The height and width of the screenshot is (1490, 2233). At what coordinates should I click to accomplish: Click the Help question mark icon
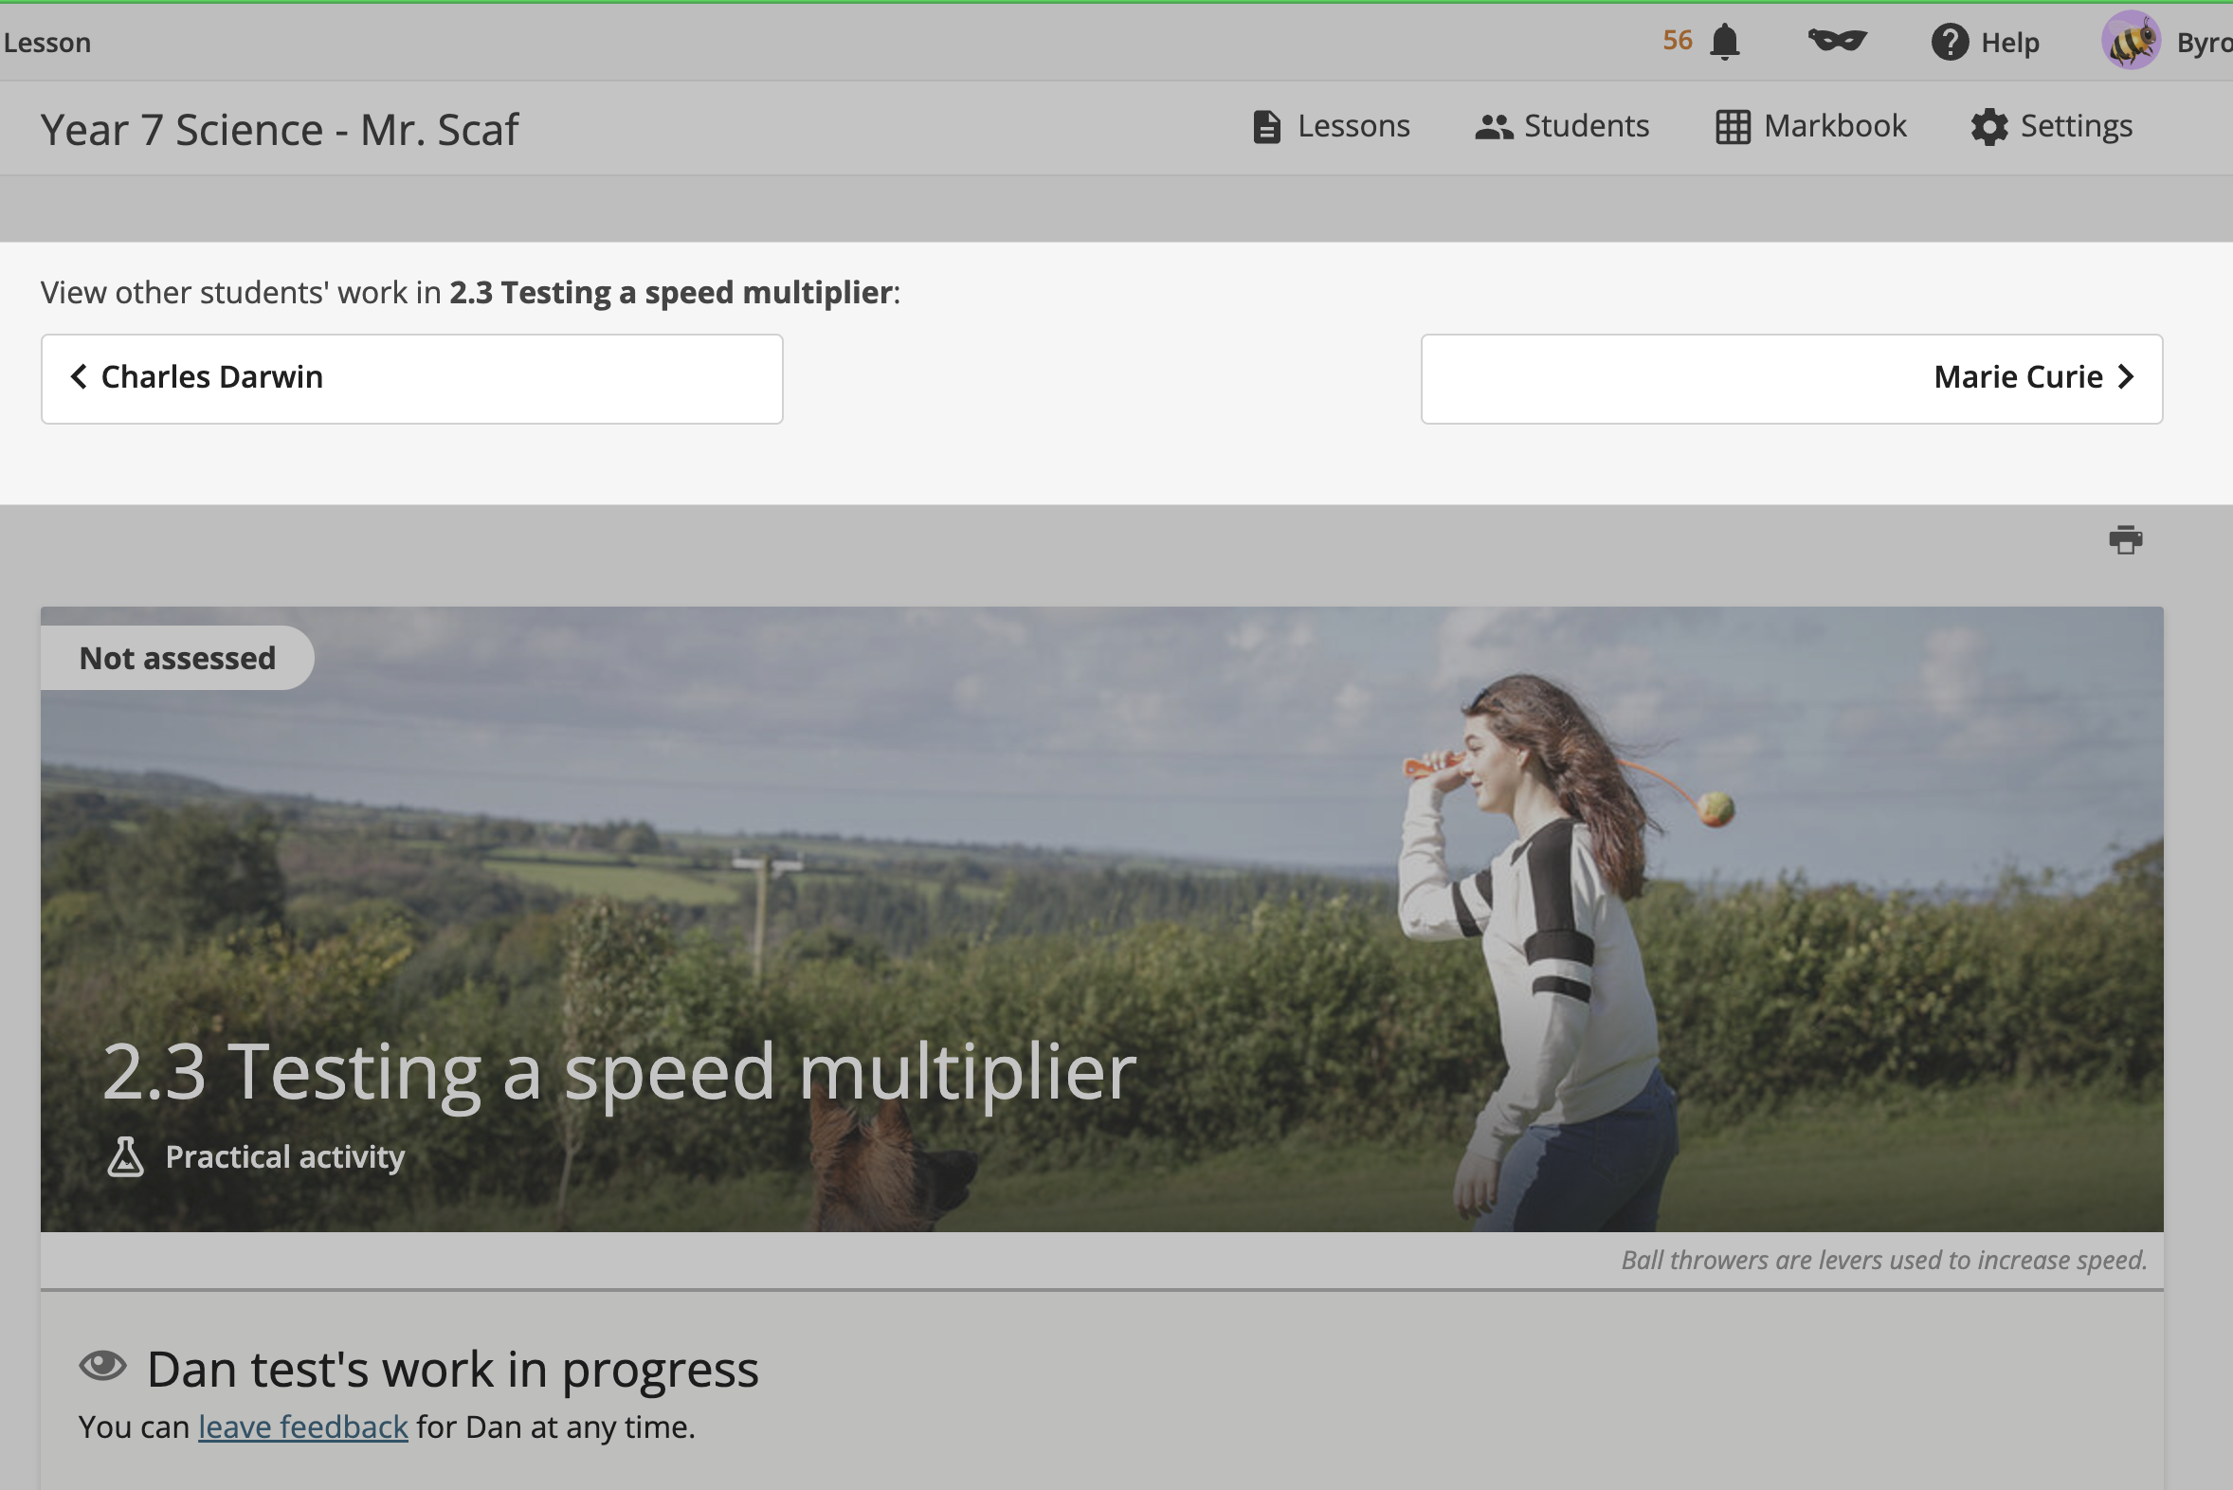[1949, 42]
